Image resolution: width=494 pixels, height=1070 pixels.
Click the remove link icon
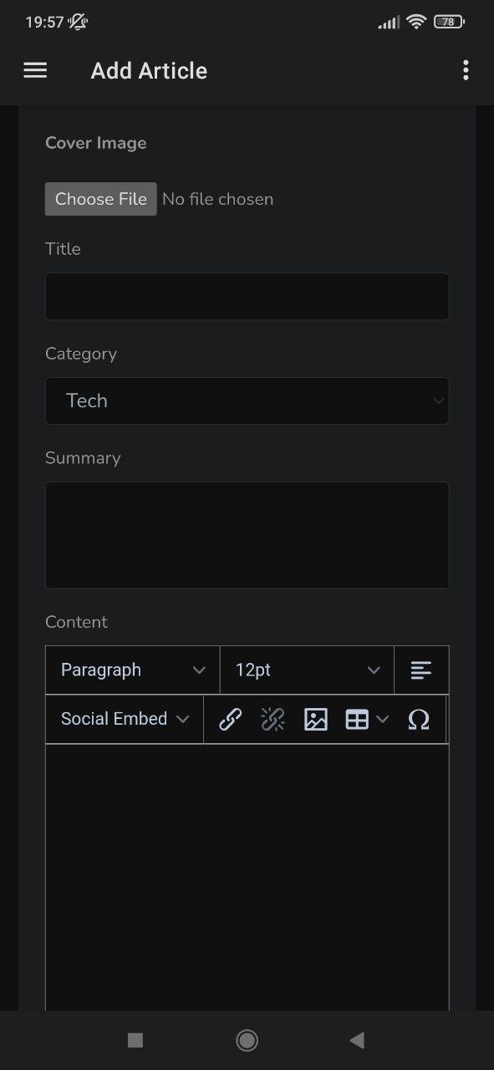point(272,719)
